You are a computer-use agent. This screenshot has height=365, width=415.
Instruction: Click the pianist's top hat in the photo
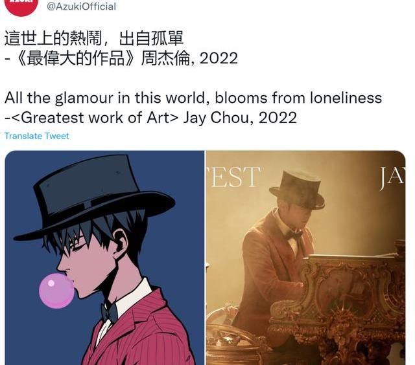(x=297, y=189)
